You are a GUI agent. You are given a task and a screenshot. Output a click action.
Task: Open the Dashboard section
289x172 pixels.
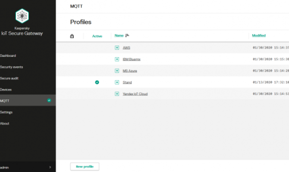point(8,55)
